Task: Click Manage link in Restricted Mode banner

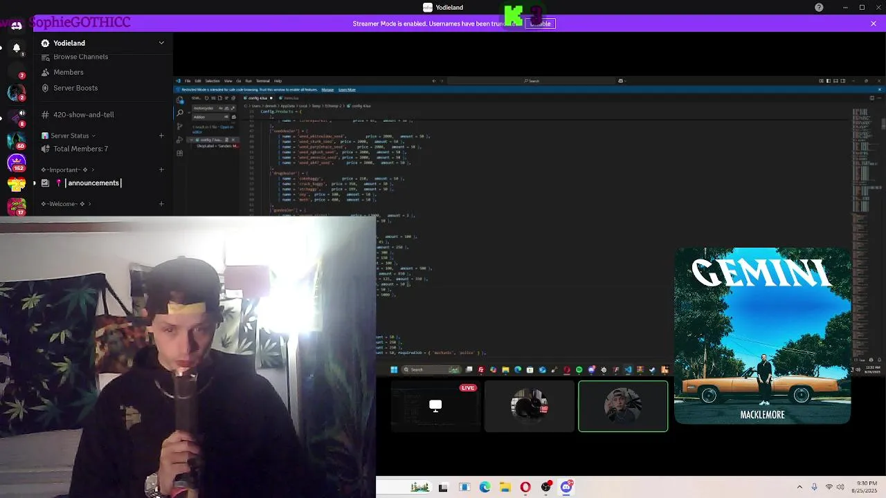Action: click(x=327, y=89)
